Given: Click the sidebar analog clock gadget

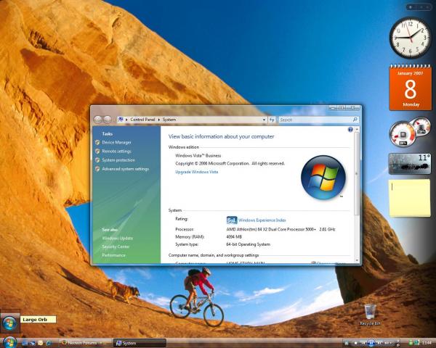Looking at the screenshot, I should [x=410, y=38].
